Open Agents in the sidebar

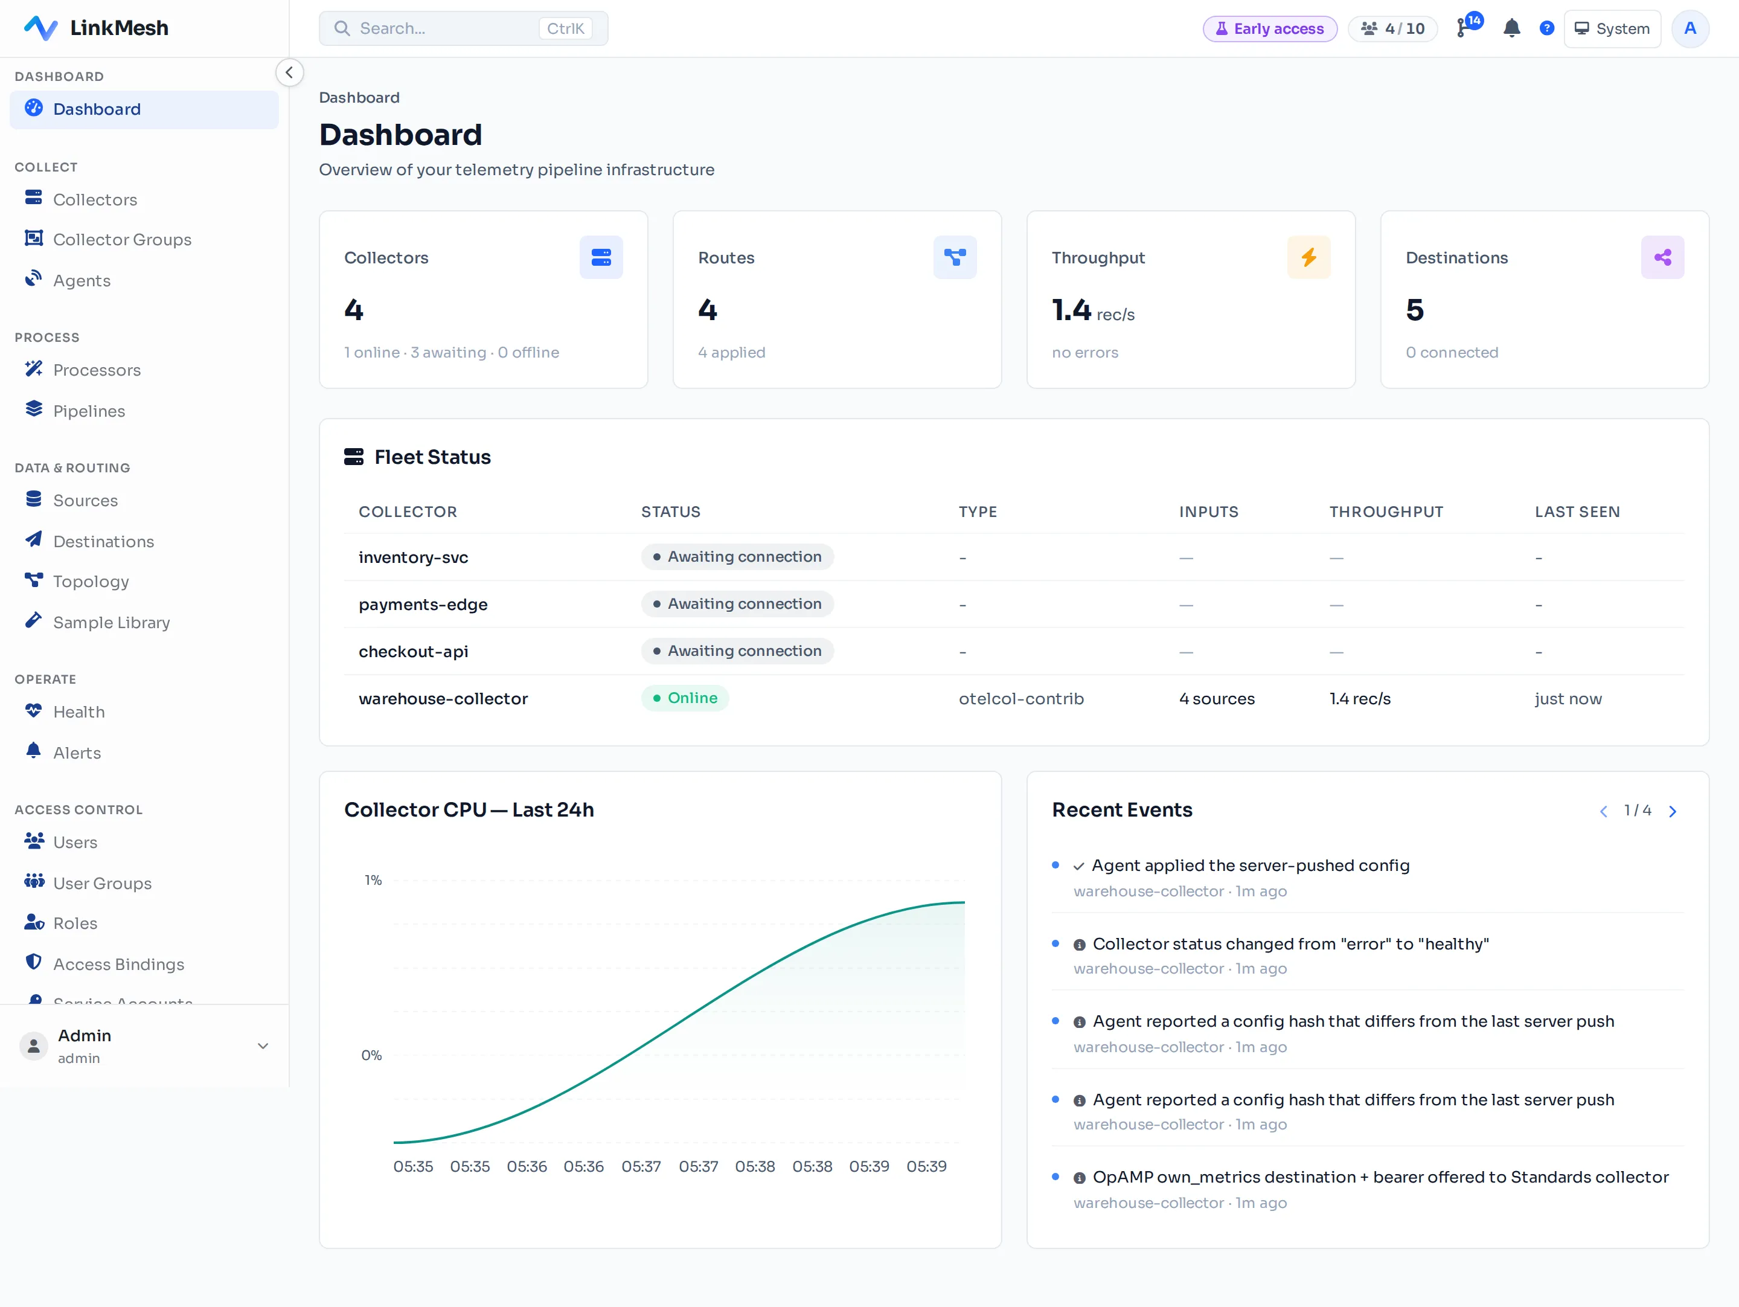coord(144,281)
